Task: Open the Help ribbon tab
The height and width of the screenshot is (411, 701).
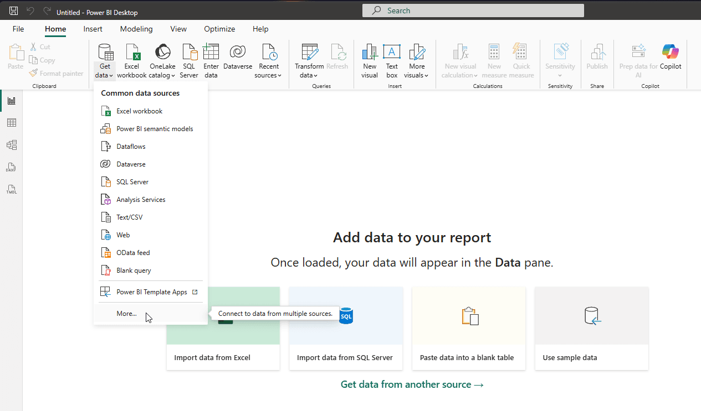Action: click(x=260, y=29)
